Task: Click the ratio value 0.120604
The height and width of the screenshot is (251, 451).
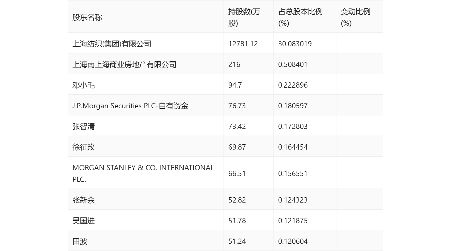Action: [293, 241]
